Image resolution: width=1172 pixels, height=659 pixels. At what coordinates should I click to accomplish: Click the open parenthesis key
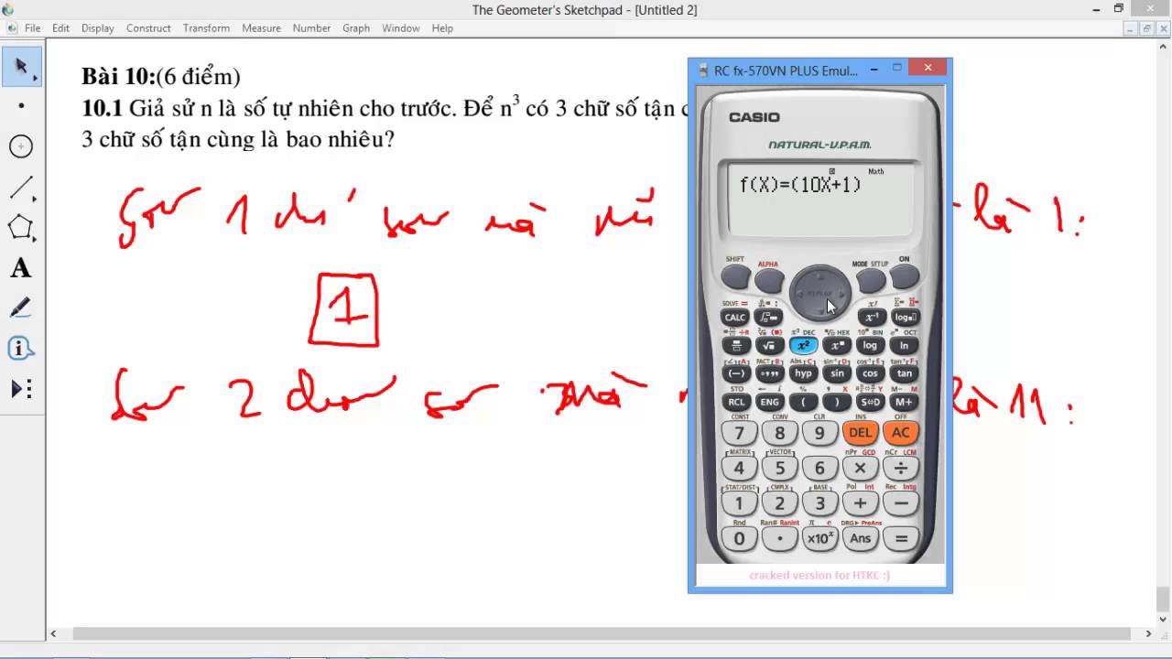click(x=803, y=402)
